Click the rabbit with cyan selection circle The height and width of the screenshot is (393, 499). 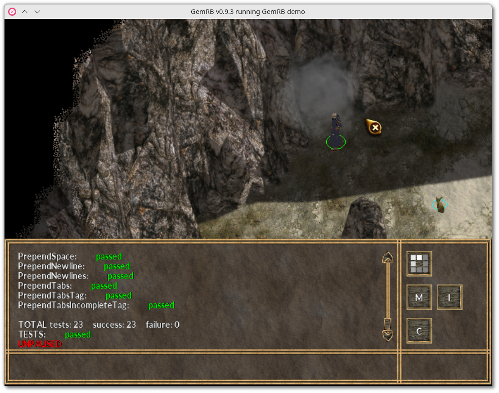coord(440,205)
